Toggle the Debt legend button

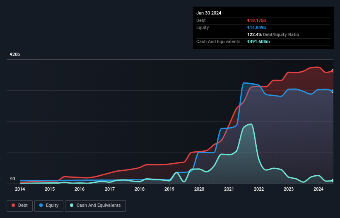[x=19, y=206]
